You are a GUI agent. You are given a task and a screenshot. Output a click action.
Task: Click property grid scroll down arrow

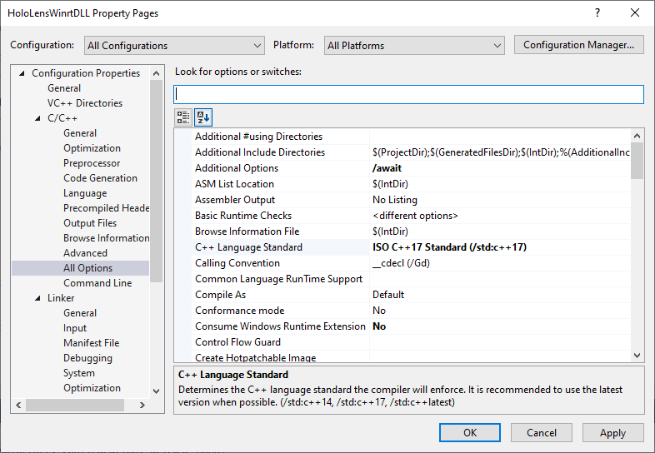[x=637, y=356]
